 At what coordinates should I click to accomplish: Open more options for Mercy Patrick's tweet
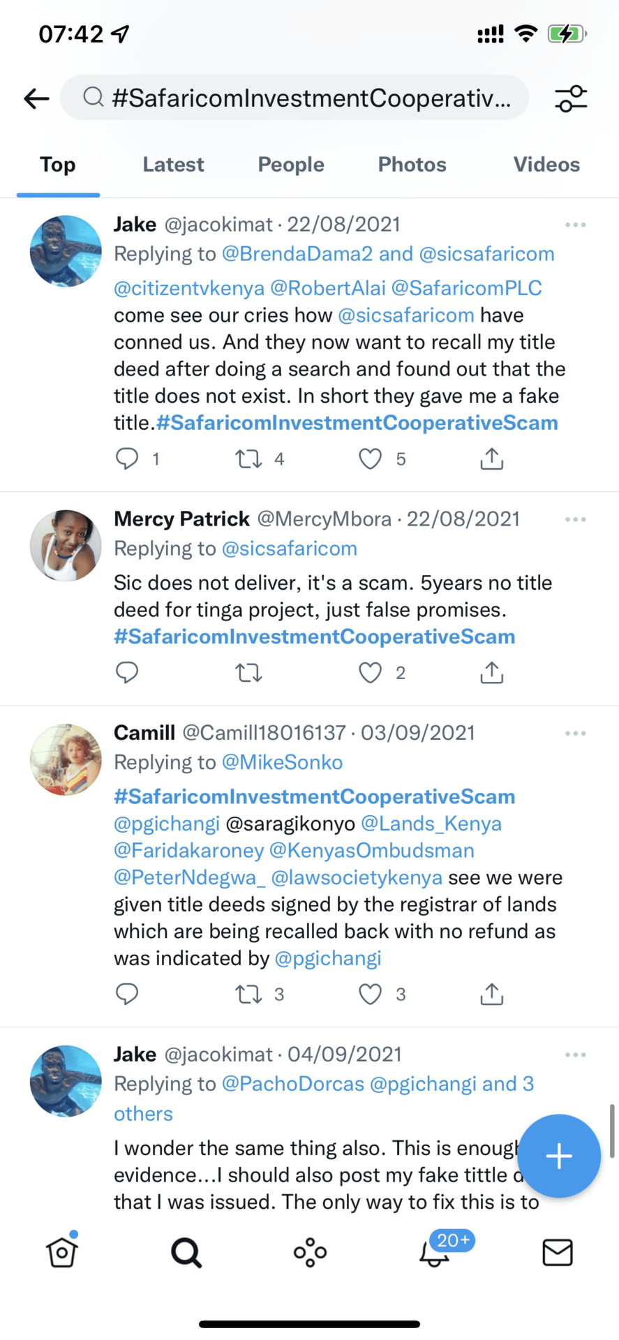point(575,519)
